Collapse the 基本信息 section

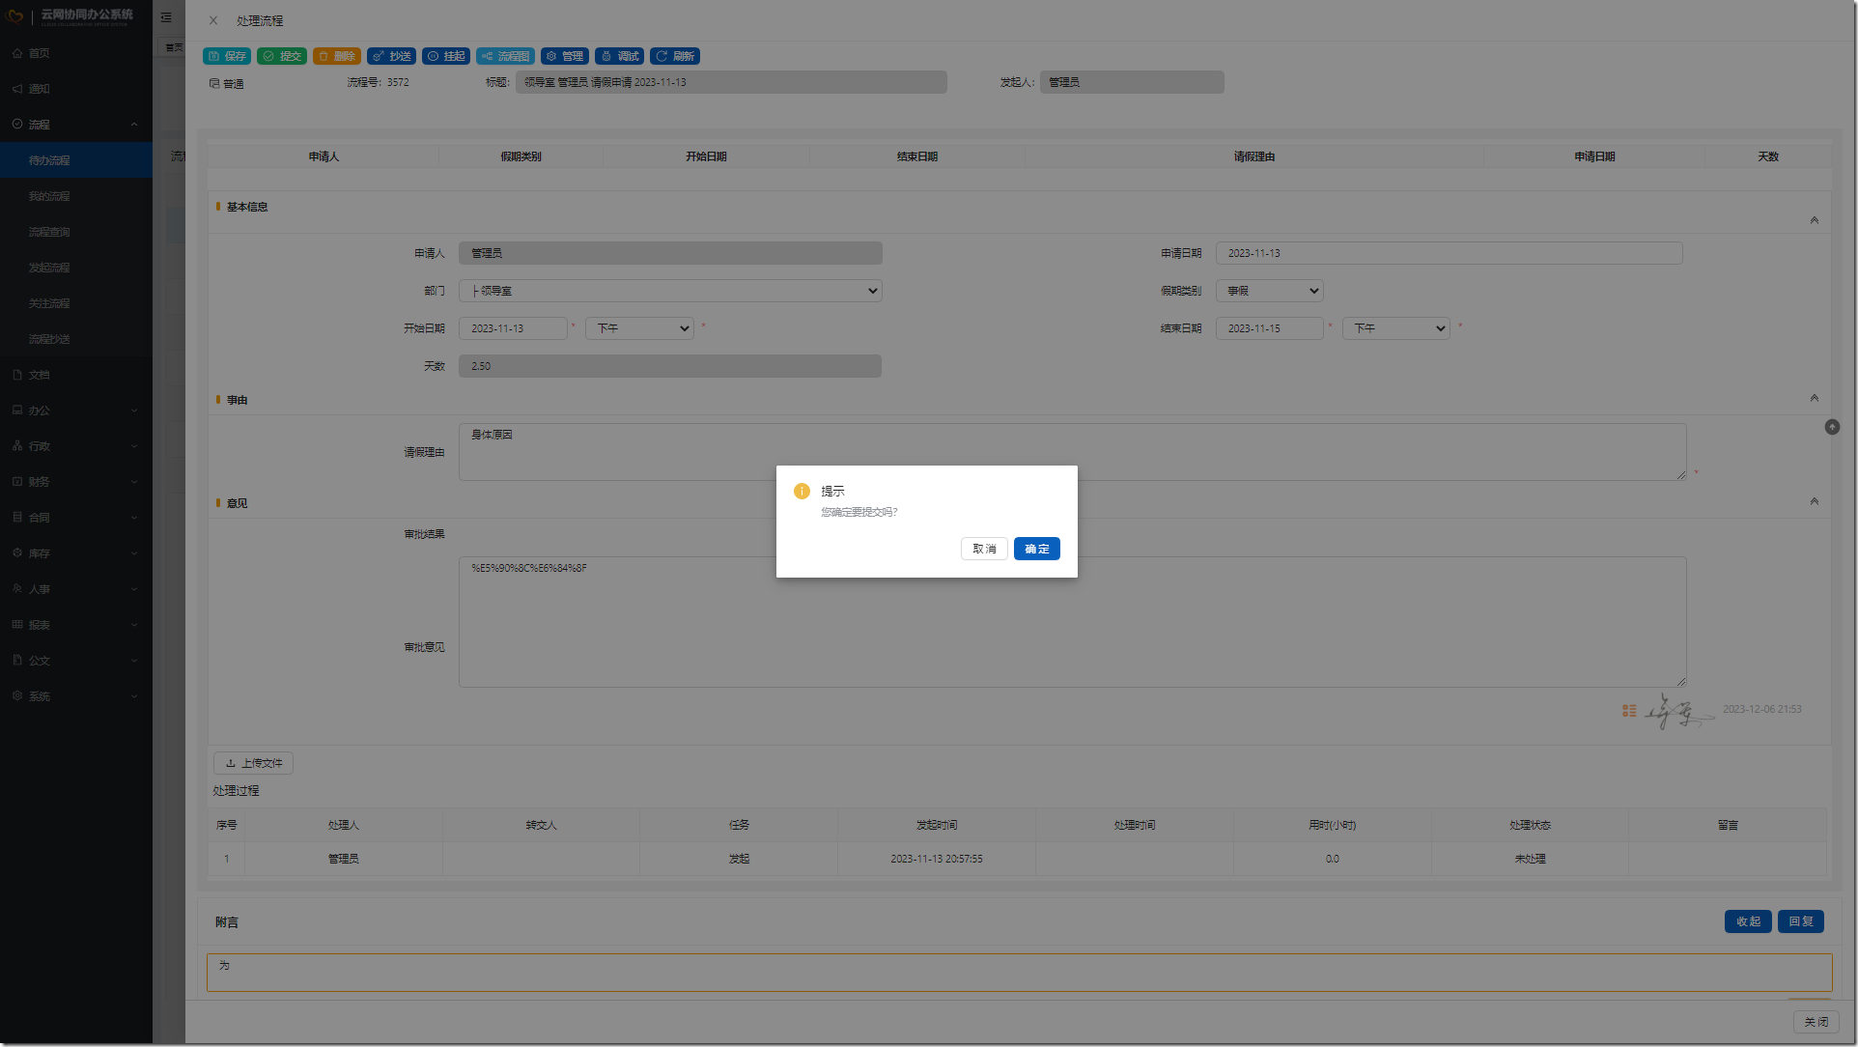pyautogui.click(x=1814, y=220)
